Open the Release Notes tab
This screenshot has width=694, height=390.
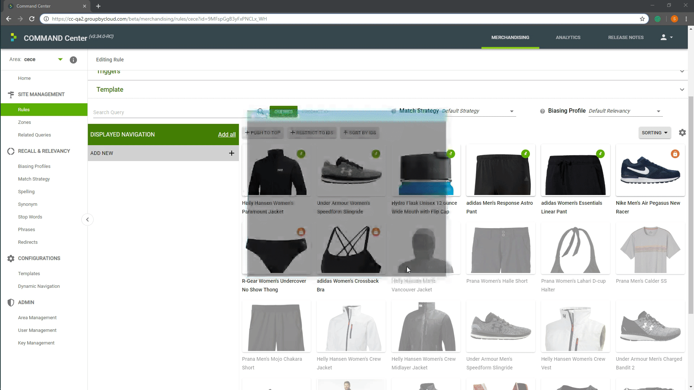[626, 37]
